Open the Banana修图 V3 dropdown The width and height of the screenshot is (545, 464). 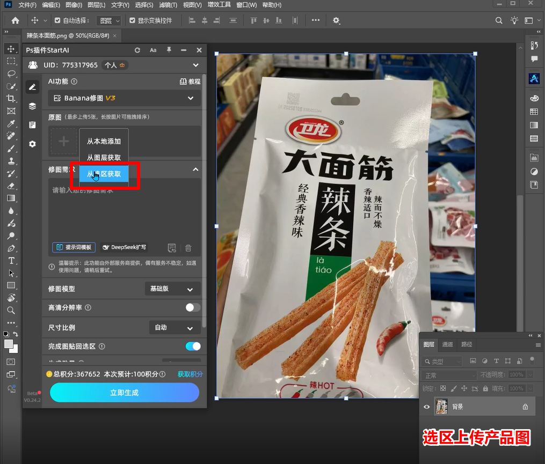[x=125, y=98]
